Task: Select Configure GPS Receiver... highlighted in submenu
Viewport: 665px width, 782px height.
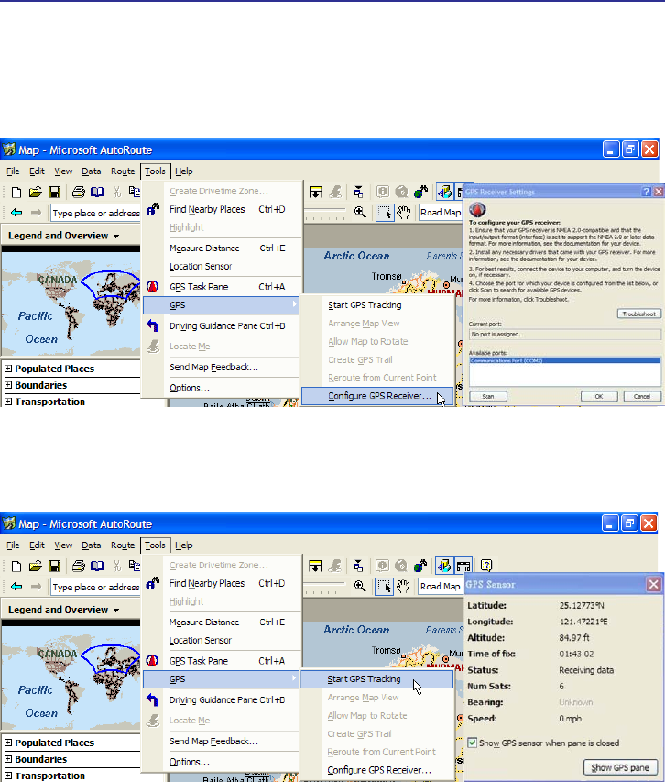Action: tap(377, 396)
